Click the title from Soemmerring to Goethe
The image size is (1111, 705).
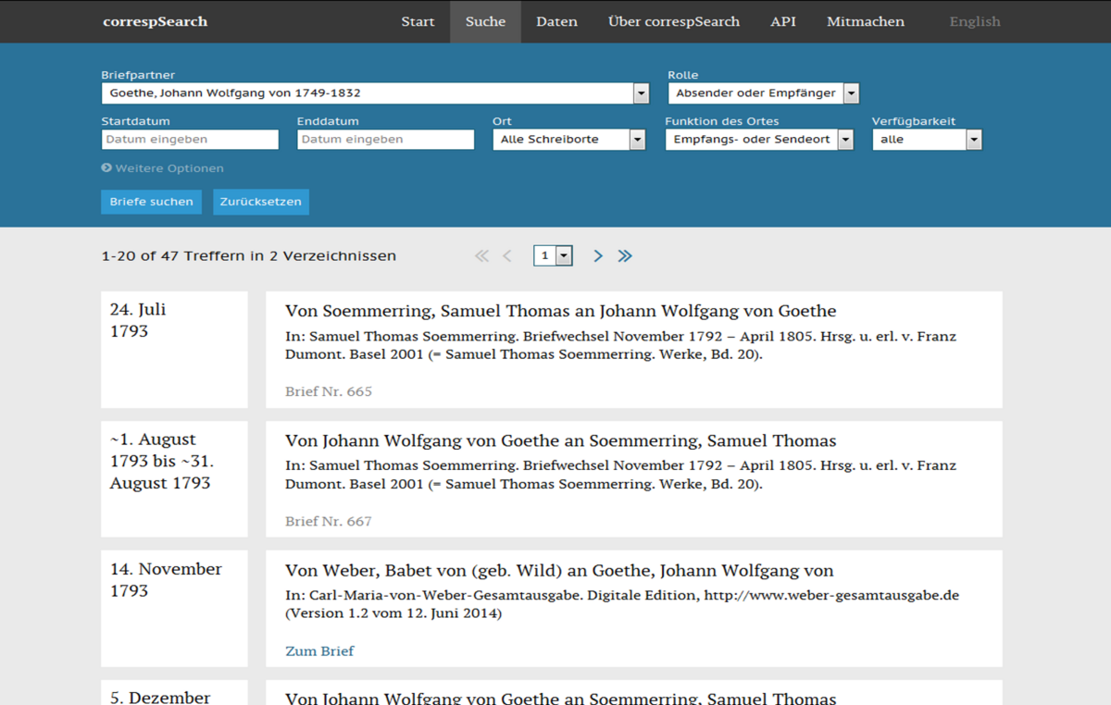point(561,312)
